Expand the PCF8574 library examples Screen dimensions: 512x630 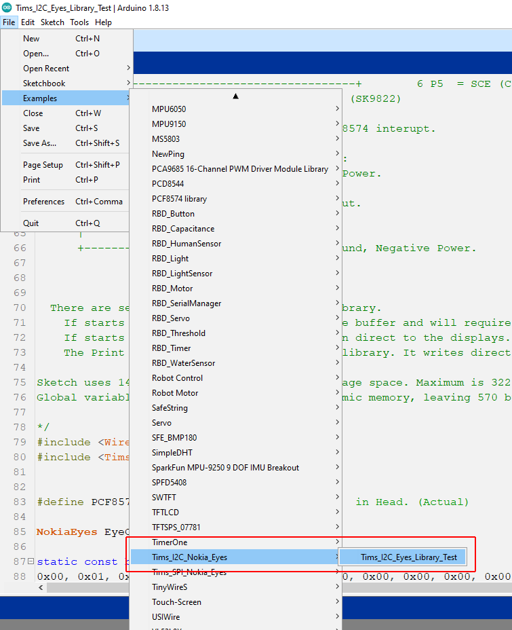point(235,198)
